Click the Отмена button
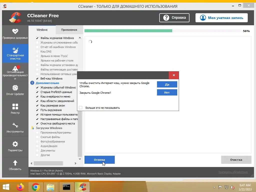This screenshot has height=192, width=256. click(99, 160)
